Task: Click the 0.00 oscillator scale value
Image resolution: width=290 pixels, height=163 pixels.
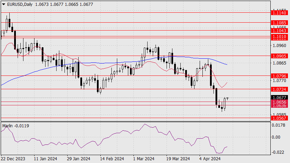Action: point(276,137)
